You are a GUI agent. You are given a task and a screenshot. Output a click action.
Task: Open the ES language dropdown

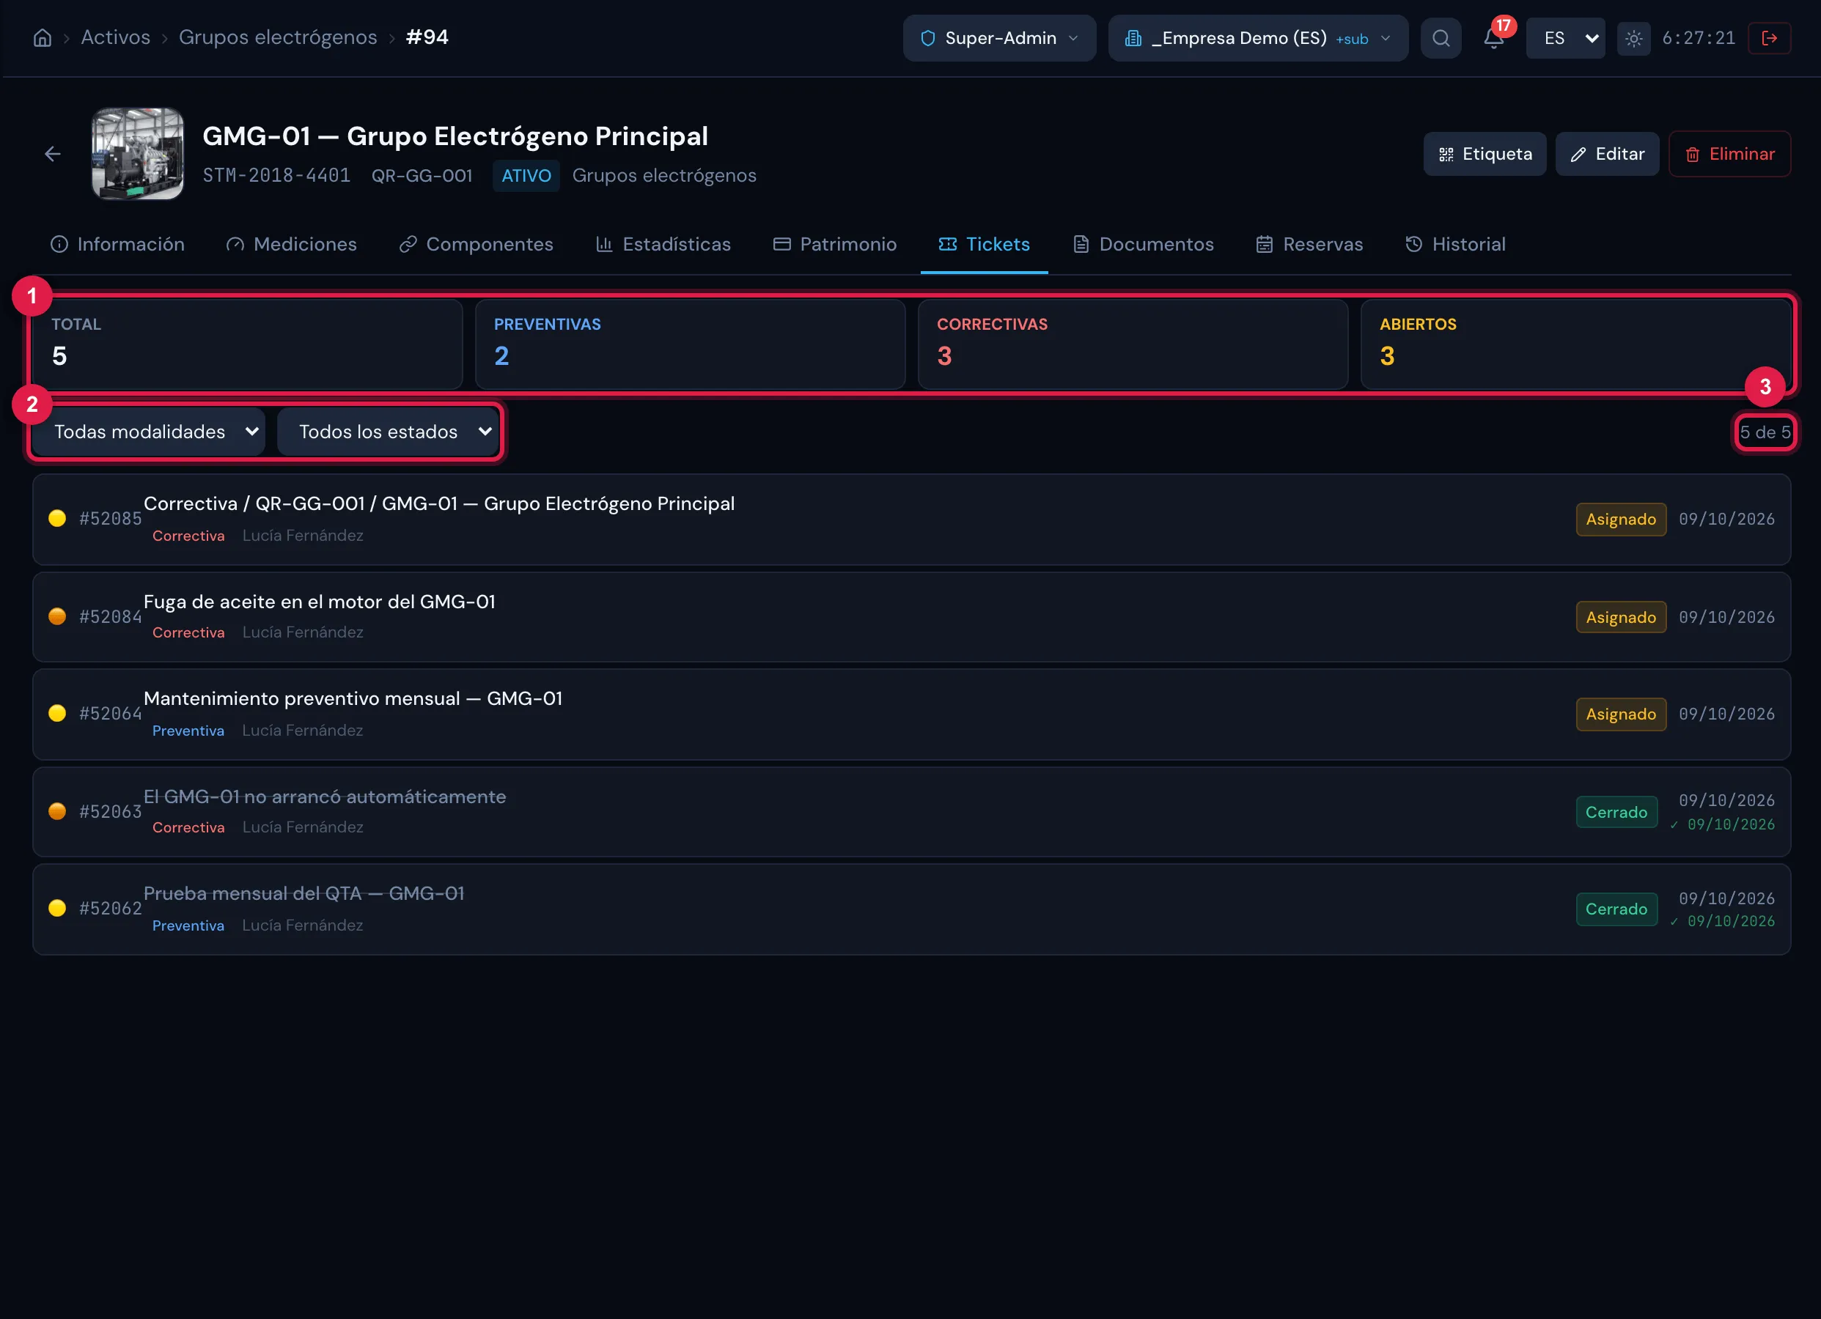1565,37
